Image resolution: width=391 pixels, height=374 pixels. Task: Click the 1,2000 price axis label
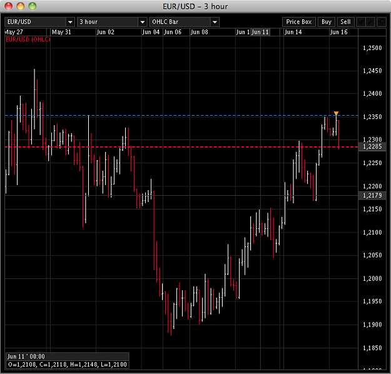pyautogui.click(x=372, y=278)
